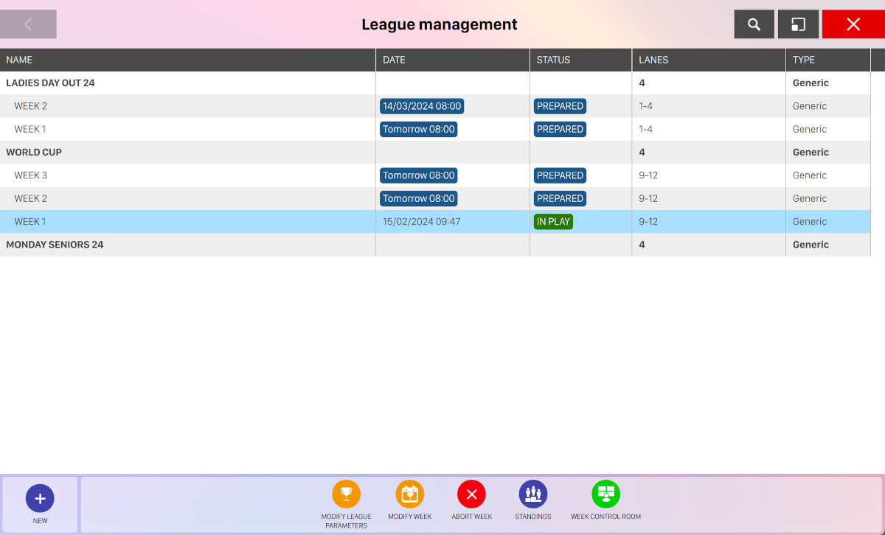Select the WORLD CUP league row
This screenshot has height=535, width=885.
(34, 153)
